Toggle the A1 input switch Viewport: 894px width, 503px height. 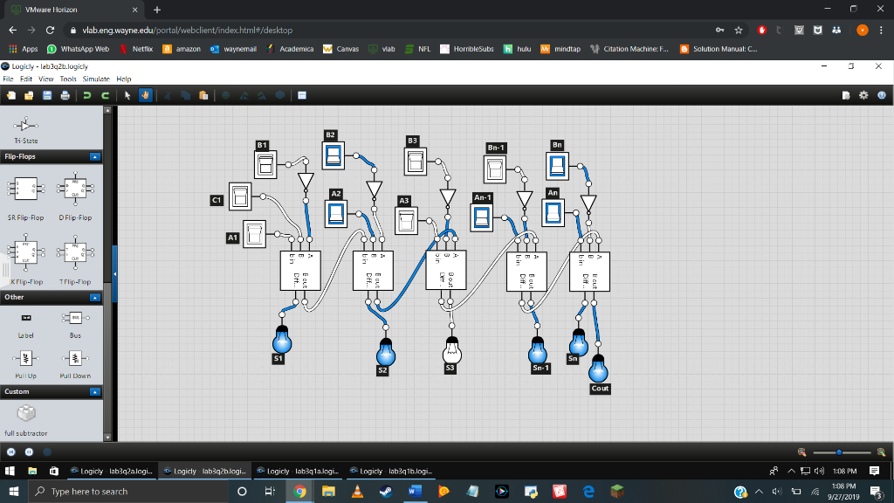(254, 234)
